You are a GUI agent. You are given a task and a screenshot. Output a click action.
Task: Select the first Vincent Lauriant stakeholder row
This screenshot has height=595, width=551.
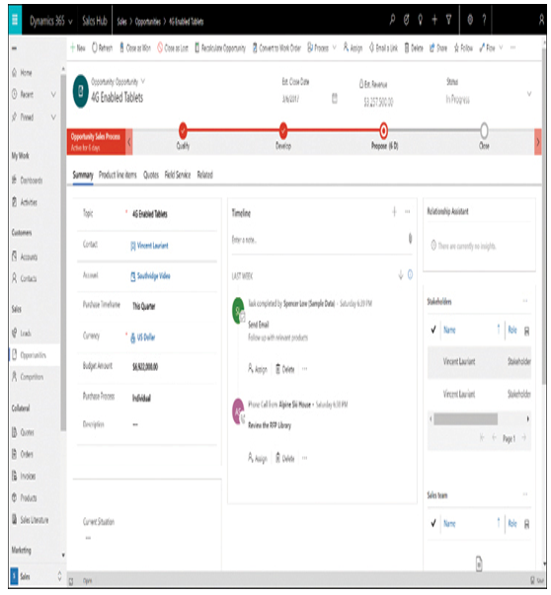[x=479, y=361]
